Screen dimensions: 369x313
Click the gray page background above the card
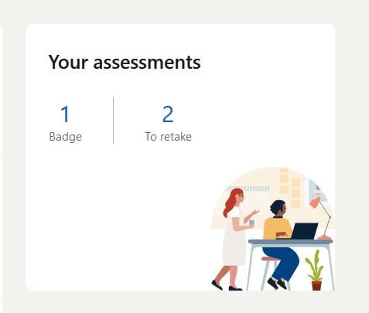[180, 12]
